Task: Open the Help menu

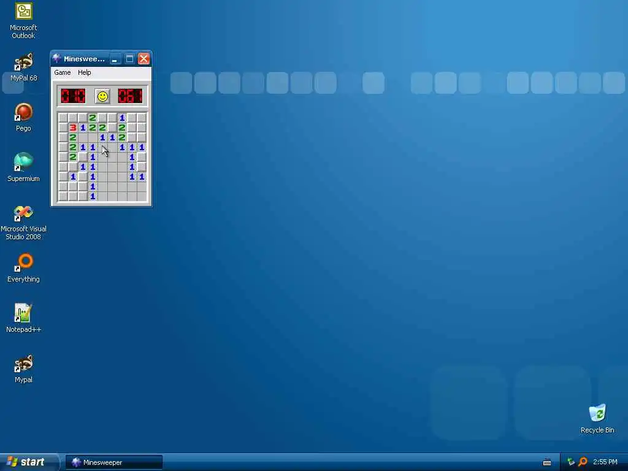Action: (84, 72)
